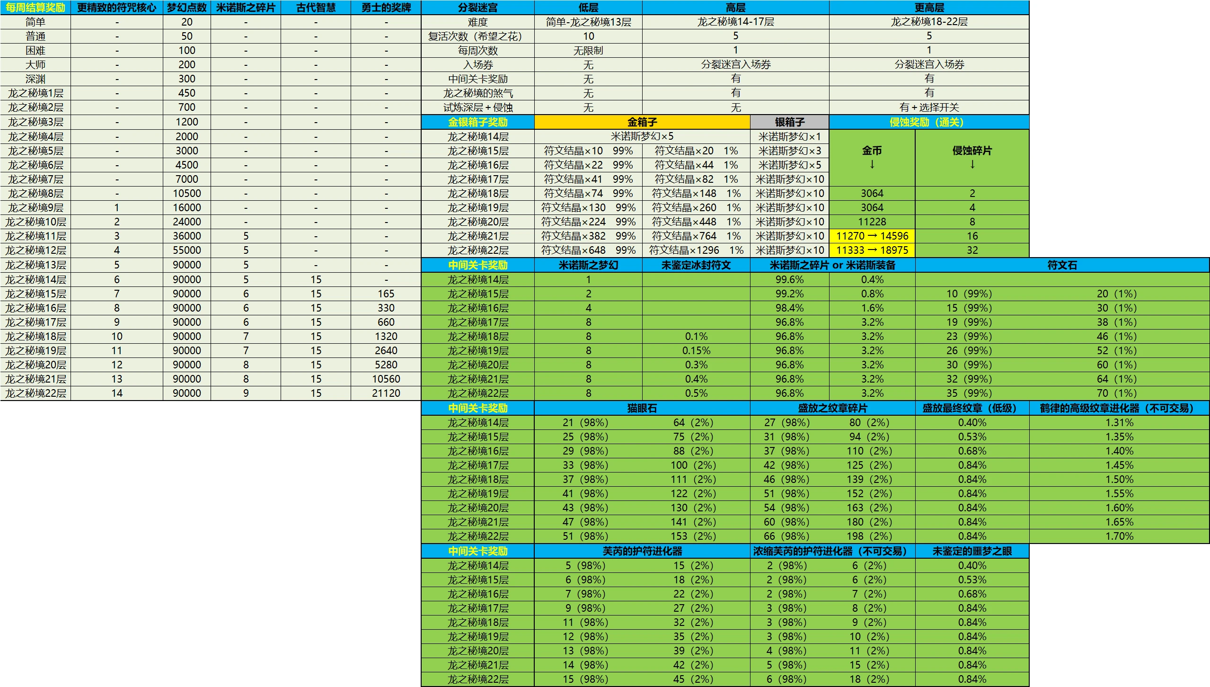Select the 盛放最终纹章（低级）header
The image size is (1210, 687).
point(972,408)
